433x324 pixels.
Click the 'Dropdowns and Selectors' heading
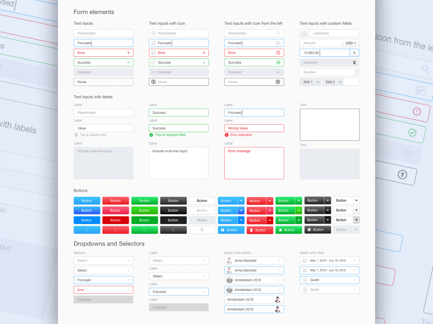click(x=109, y=244)
